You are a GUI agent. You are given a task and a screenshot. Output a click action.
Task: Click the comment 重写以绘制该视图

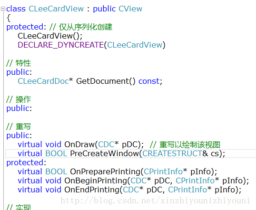coord(190,145)
